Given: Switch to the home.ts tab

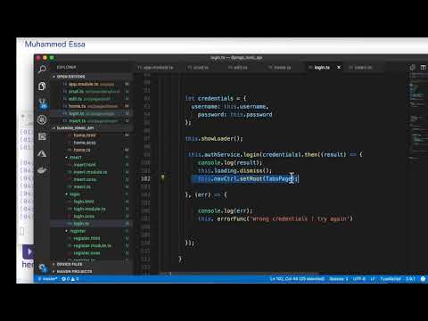Looking at the screenshot, I should [x=280, y=68].
